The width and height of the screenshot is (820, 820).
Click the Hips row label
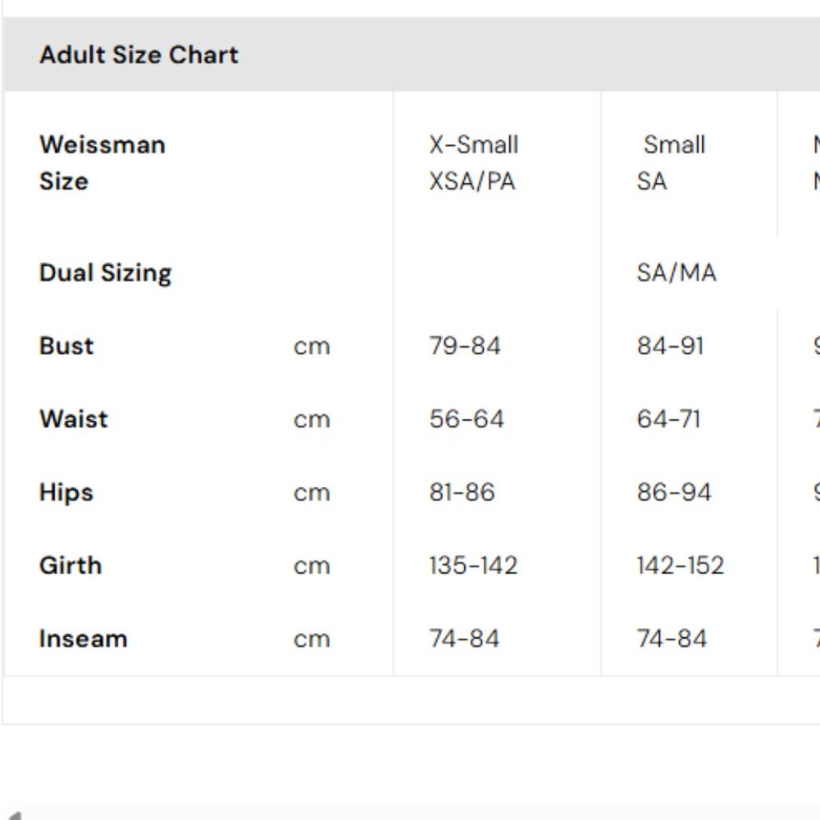pyautogui.click(x=66, y=492)
